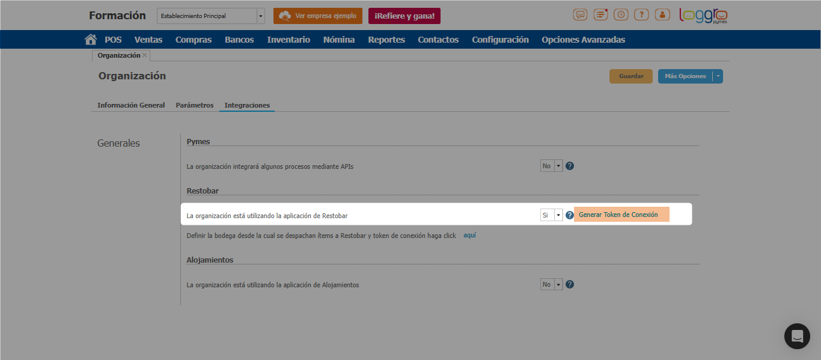Open the question mark help icon in header
This screenshot has height=360, width=821.
[641, 15]
